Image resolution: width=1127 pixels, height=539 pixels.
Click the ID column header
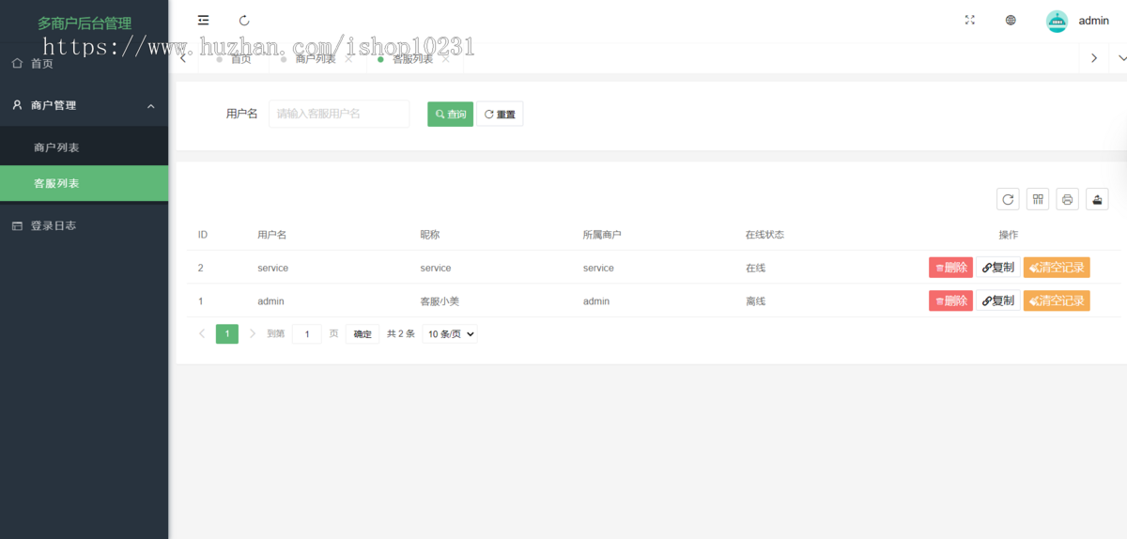[x=203, y=234]
